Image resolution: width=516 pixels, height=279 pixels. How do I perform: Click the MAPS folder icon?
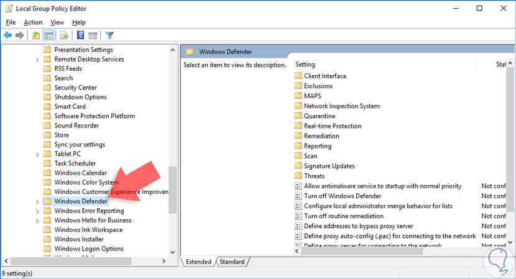tap(298, 96)
